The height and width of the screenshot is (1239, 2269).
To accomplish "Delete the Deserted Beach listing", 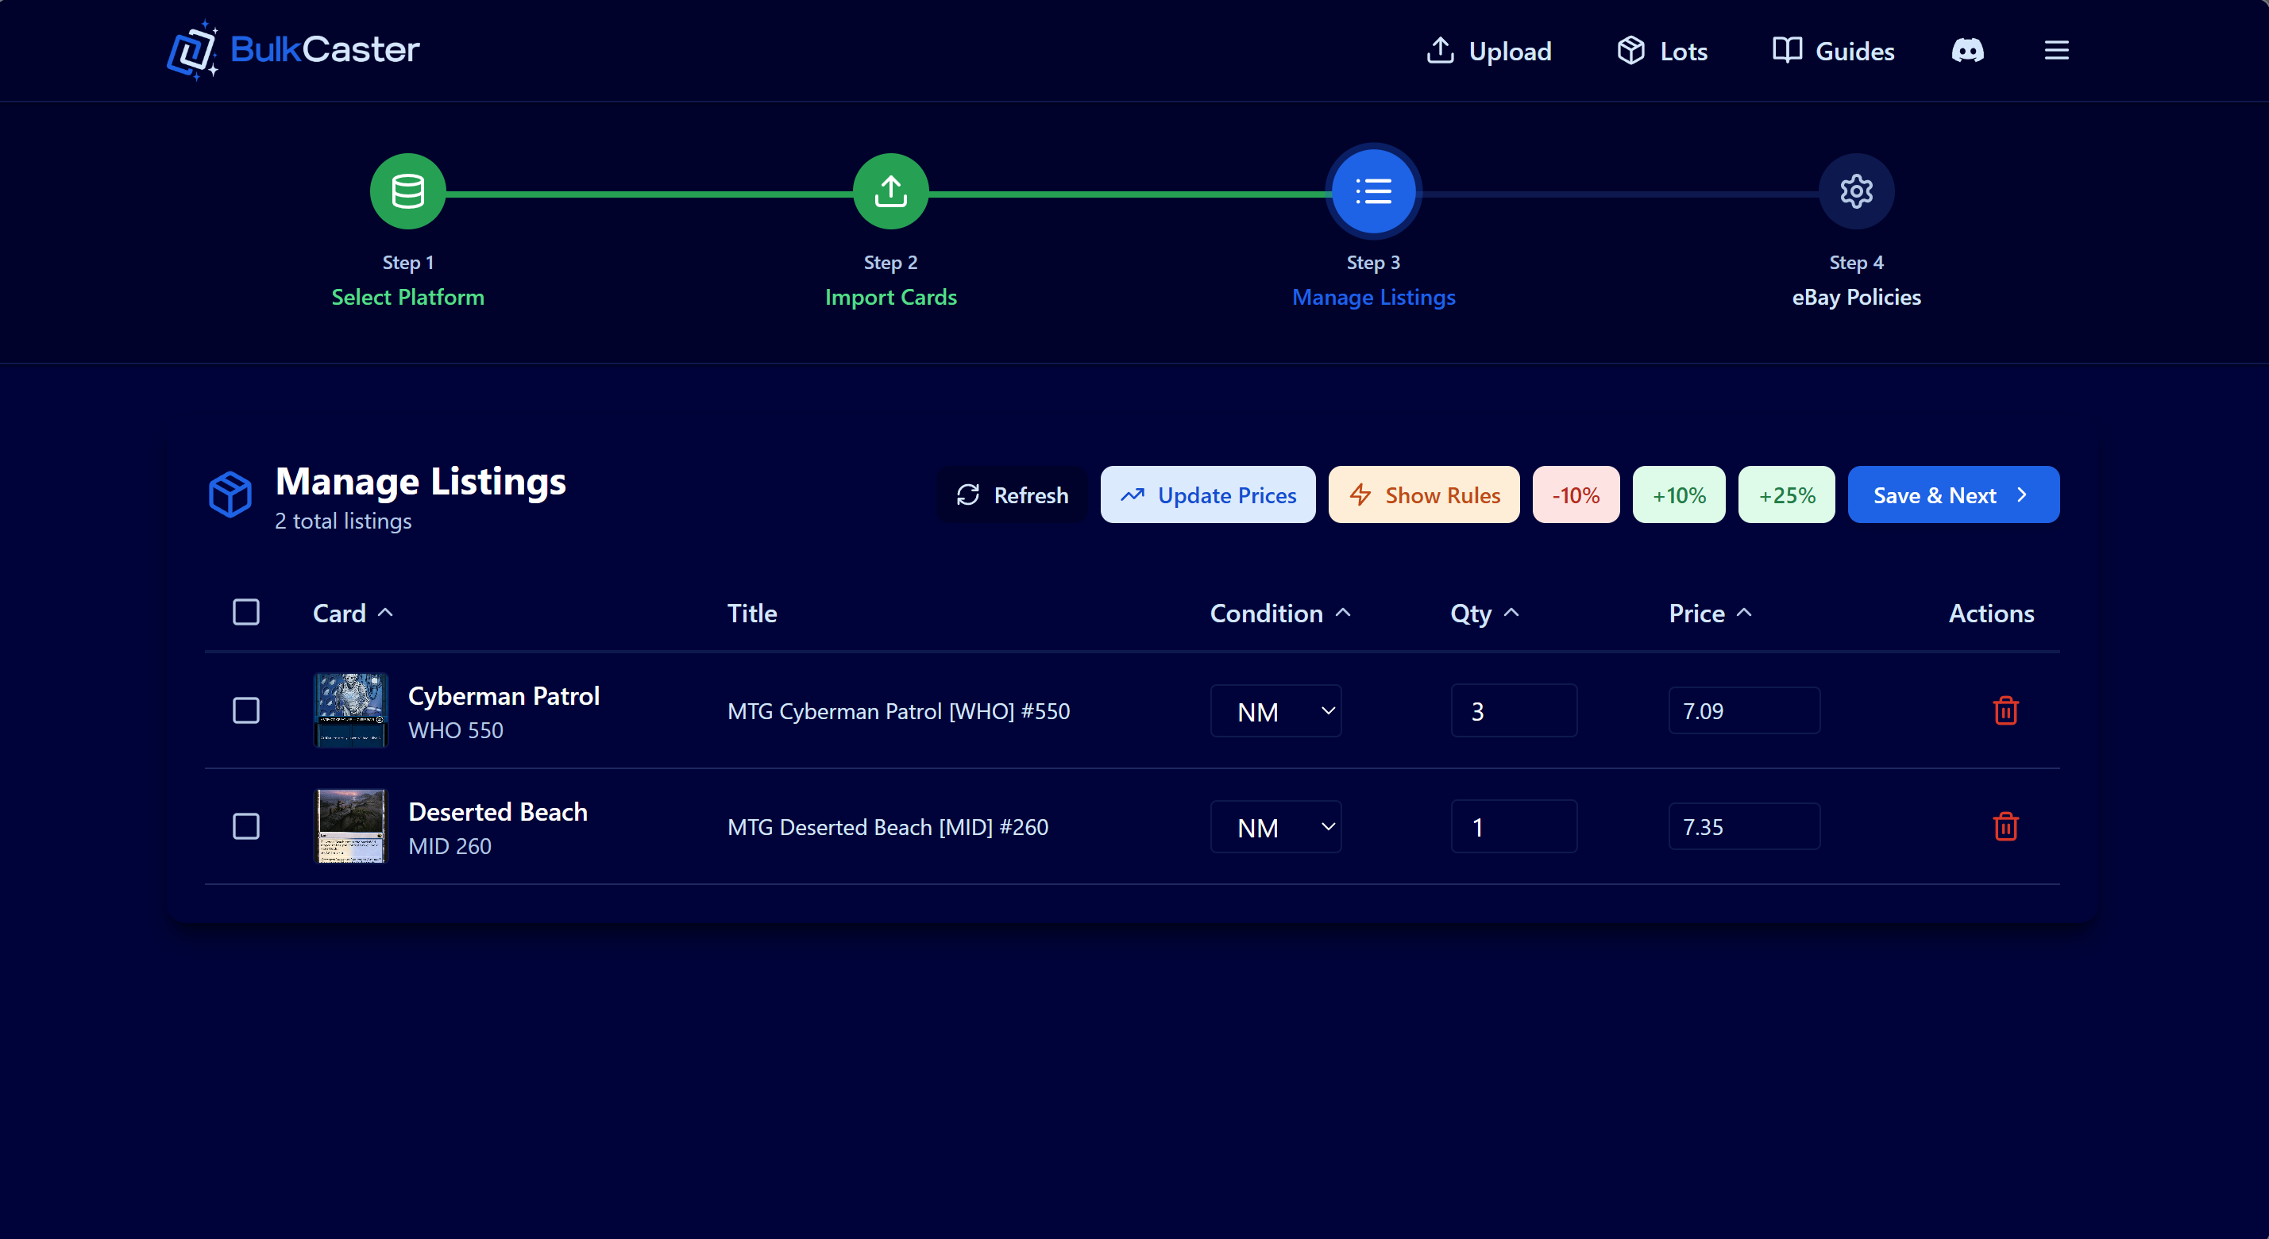I will click(2005, 826).
